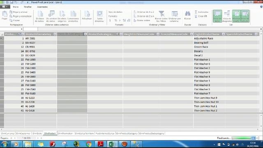Open Buscar with binoculars icon
263x148 pixels.
[x=187, y=15]
